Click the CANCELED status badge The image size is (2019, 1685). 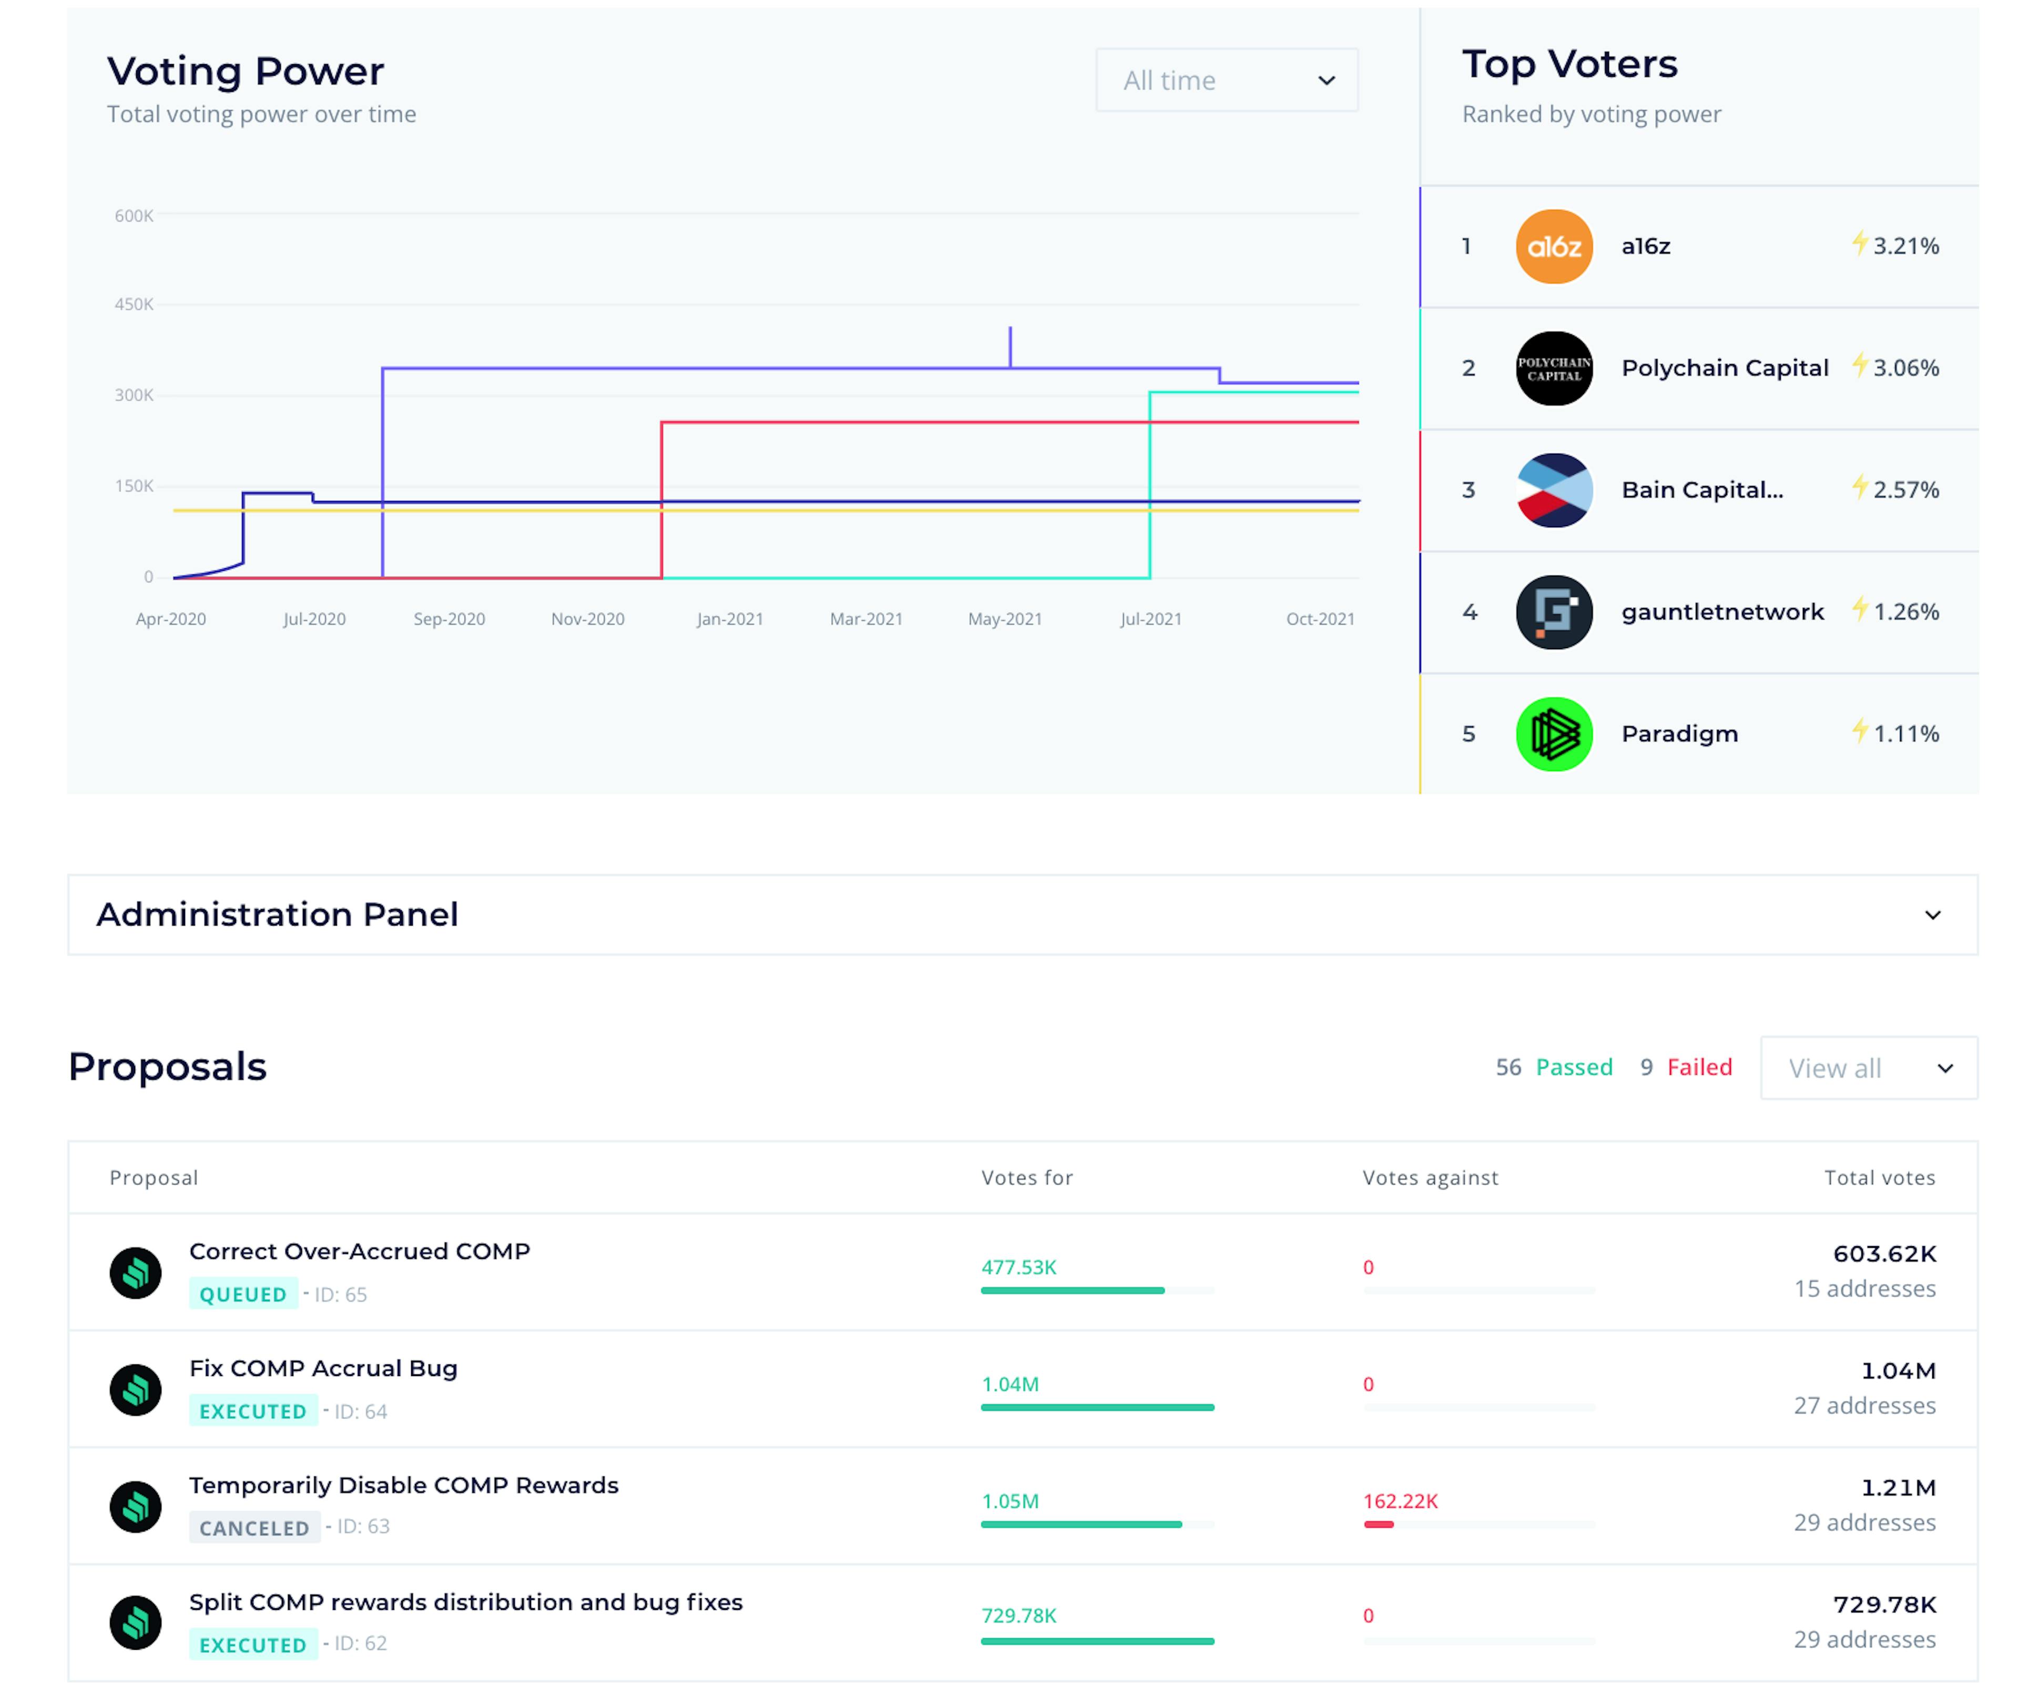tap(255, 1528)
